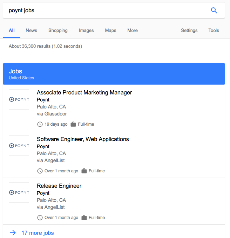Switch to the News tab
The image size is (230, 238).
32,30
